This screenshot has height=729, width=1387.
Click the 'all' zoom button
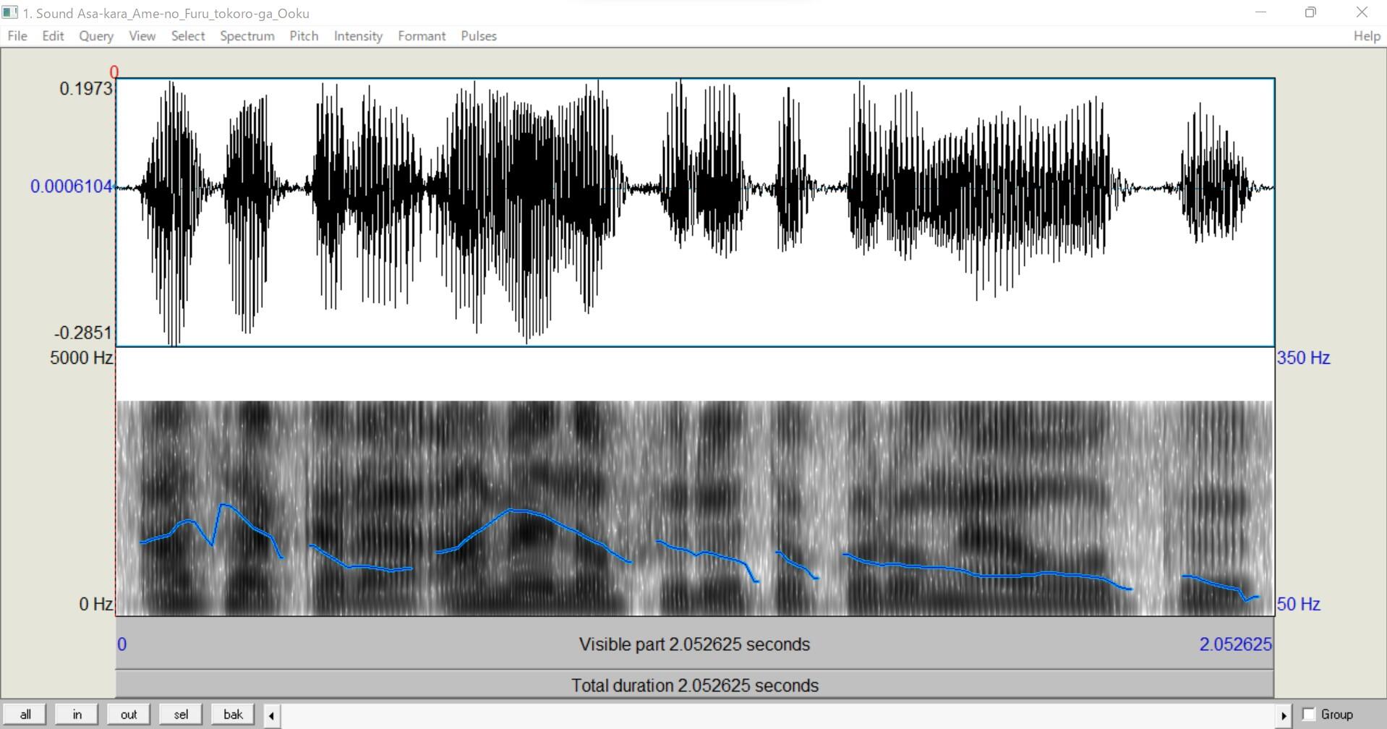25,715
